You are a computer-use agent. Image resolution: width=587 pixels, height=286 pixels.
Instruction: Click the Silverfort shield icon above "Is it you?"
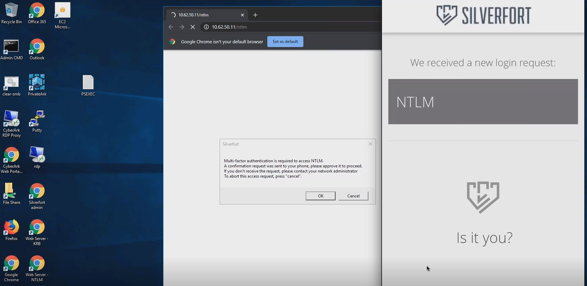click(483, 197)
